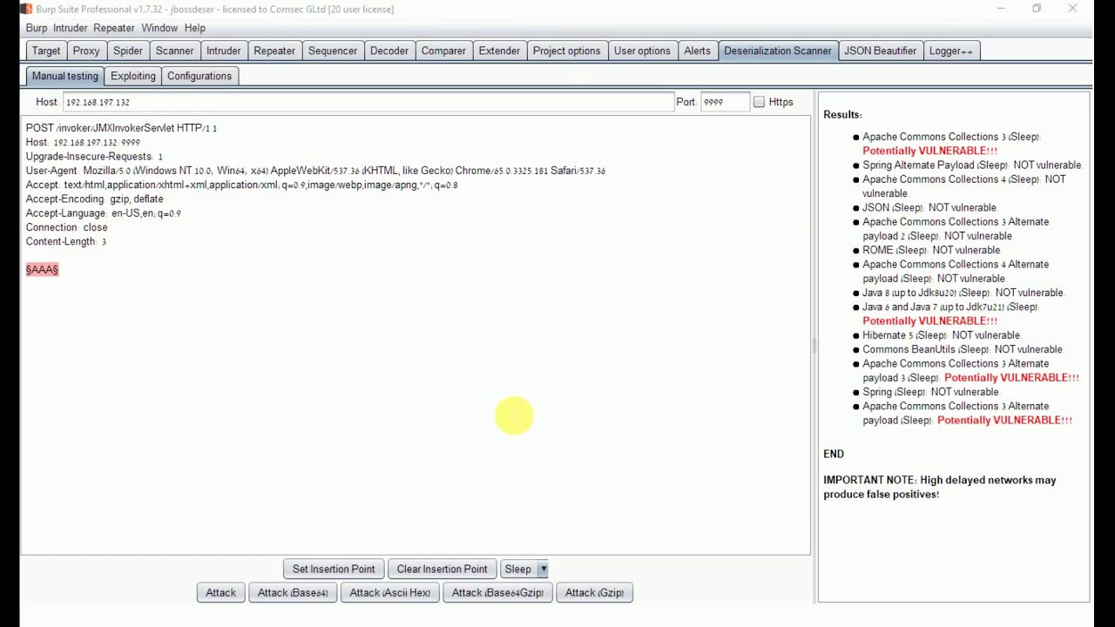Switch to the User options tab
This screenshot has height=627, width=1115.
pos(642,51)
